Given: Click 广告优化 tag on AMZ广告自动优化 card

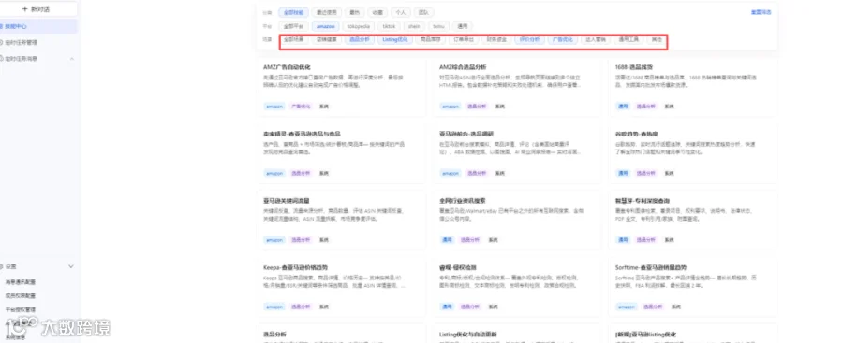Looking at the screenshot, I should [x=300, y=107].
